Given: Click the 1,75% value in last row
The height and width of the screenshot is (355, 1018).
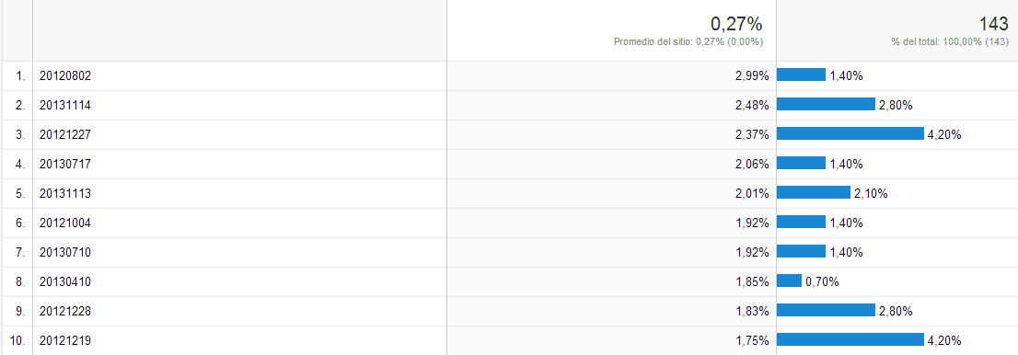Looking at the screenshot, I should (752, 340).
